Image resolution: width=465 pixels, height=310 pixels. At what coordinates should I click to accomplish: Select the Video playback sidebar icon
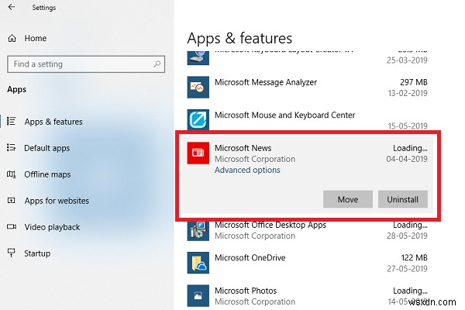tap(12, 226)
